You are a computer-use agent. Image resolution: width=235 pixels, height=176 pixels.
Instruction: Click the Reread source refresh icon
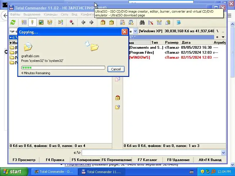13,23
